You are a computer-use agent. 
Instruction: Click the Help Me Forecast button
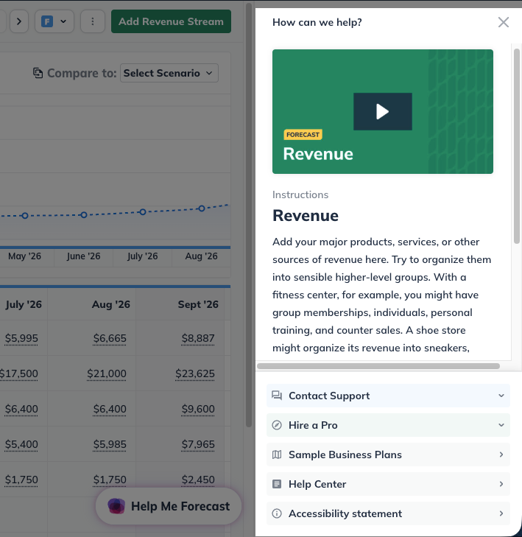click(x=169, y=506)
